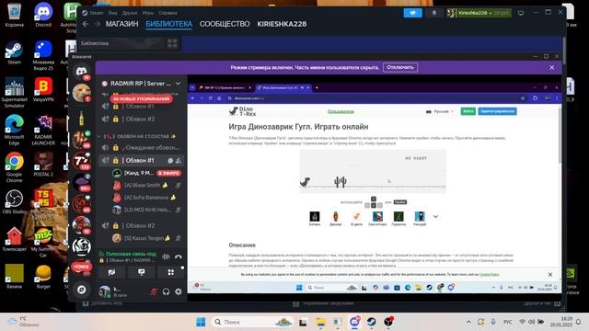The width and height of the screenshot is (589, 331).
Task: Open Discord user settings gear
Action: click(x=178, y=291)
